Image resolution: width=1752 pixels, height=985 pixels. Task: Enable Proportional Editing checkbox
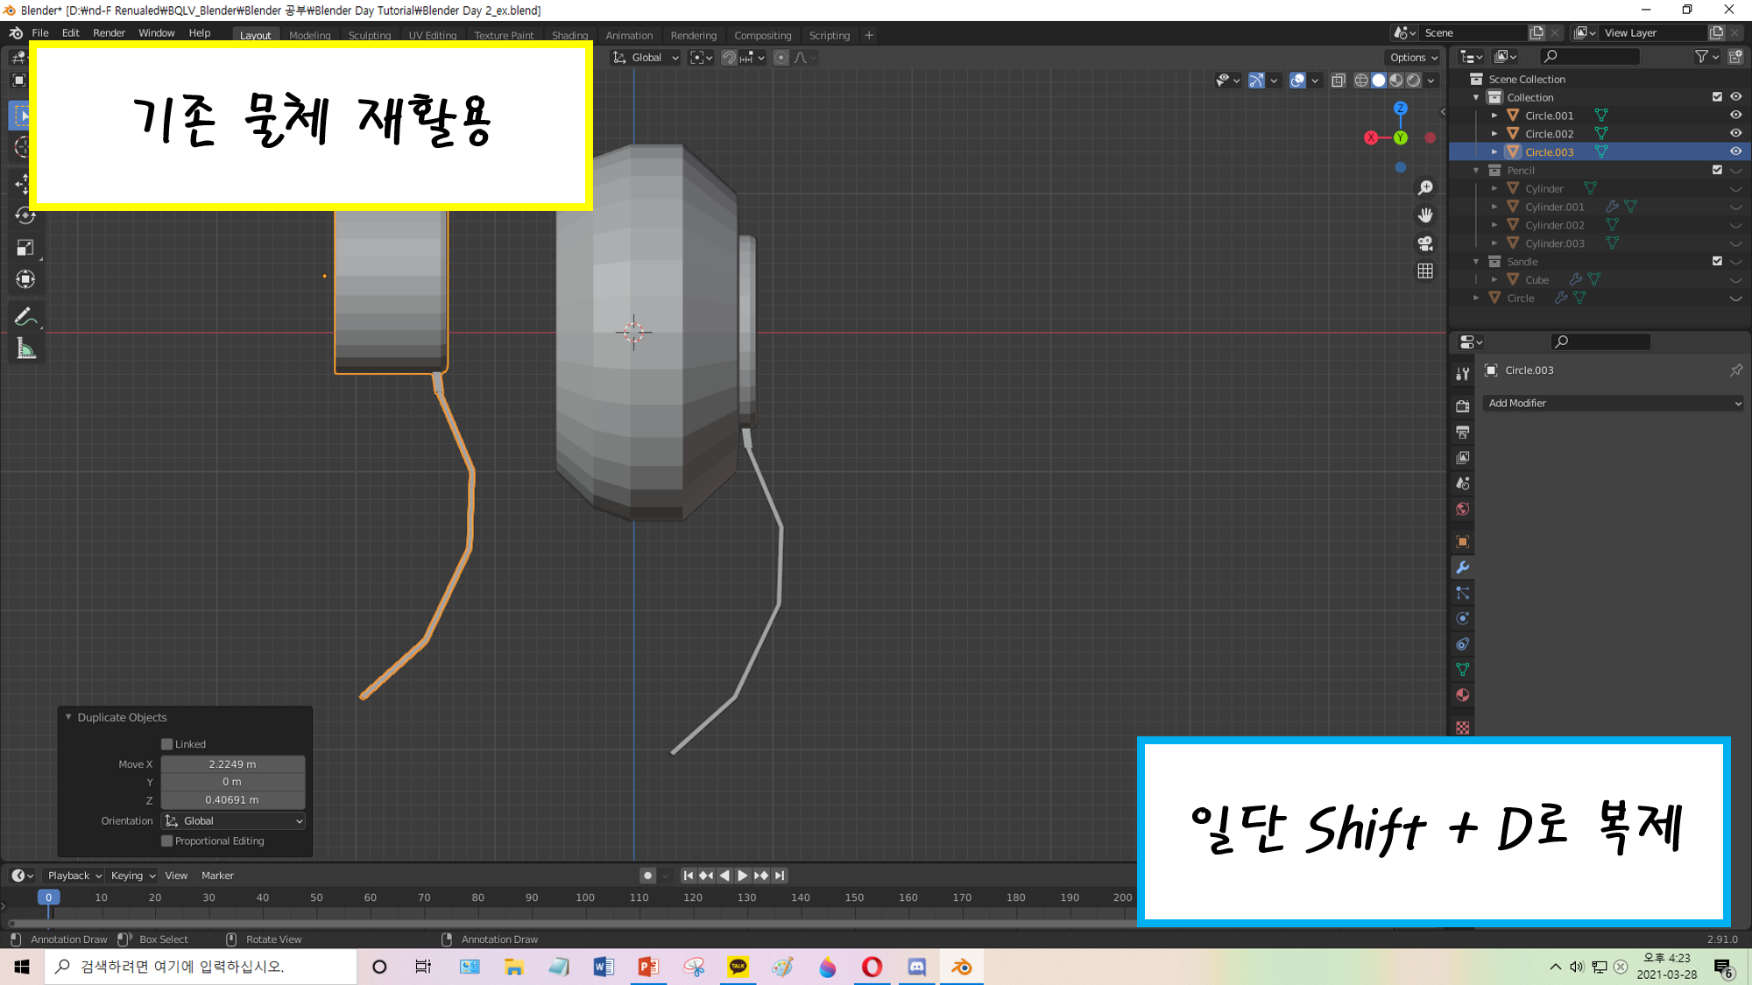pos(167,841)
